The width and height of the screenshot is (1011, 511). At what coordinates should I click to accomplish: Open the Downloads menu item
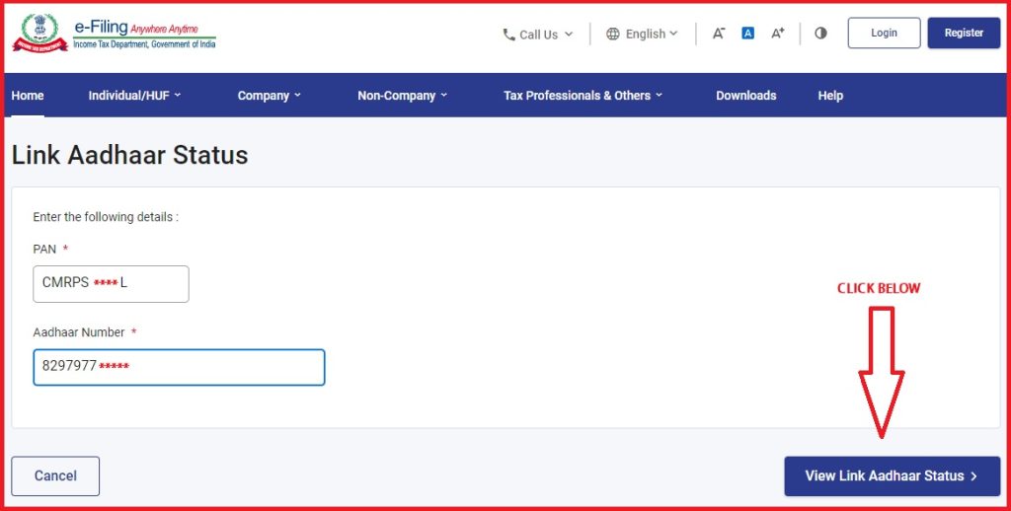click(x=746, y=96)
